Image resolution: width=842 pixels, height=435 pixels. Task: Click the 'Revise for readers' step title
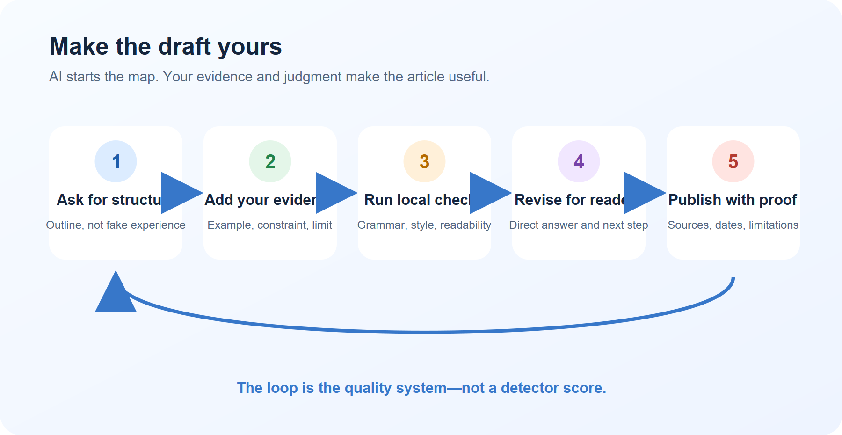click(570, 200)
